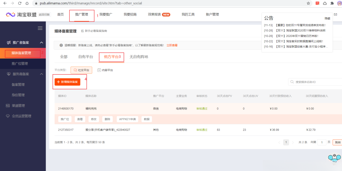The image size is (342, 171).
Task: Click the browser back arrow
Action: [x=5, y=3]
